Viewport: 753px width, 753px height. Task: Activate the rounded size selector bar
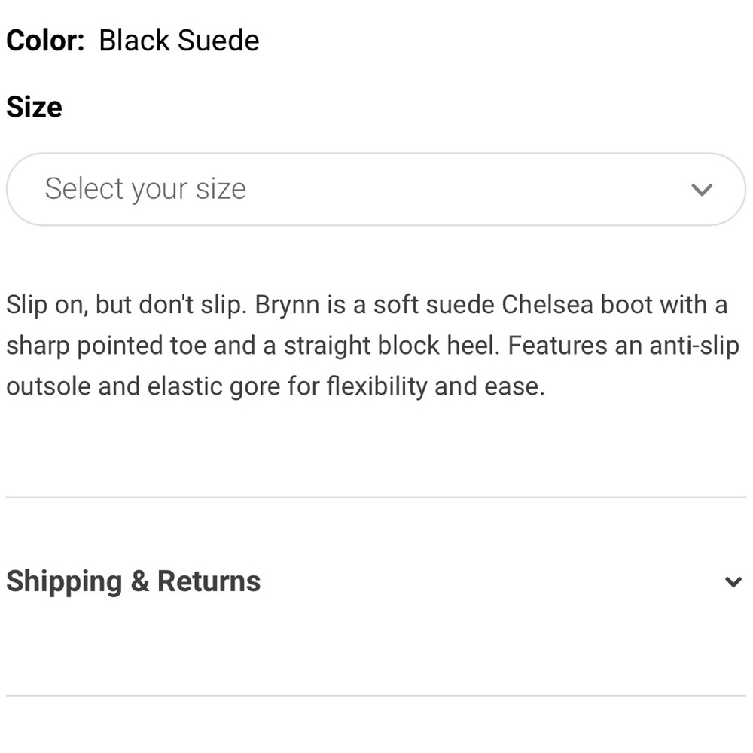tap(376, 188)
